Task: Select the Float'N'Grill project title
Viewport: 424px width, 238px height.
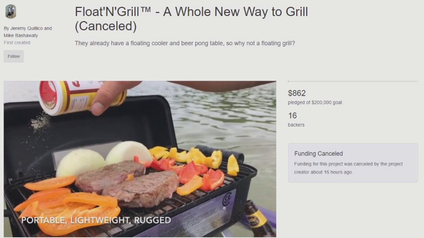Action: click(191, 19)
